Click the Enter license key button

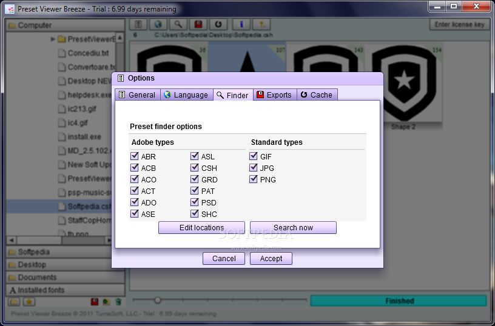pos(459,25)
